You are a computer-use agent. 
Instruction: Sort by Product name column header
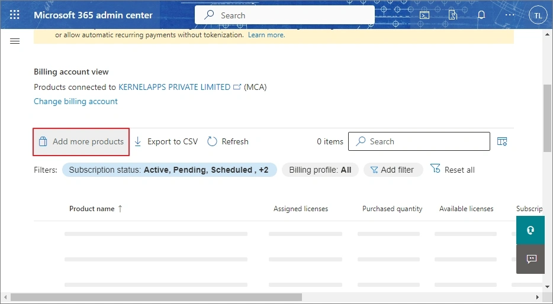point(95,209)
